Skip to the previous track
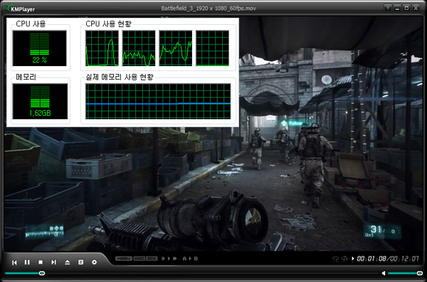Viewport: 427px width, 282px height. 14,262
